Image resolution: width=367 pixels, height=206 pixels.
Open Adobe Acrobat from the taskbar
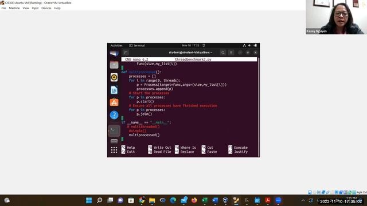pos(268,200)
